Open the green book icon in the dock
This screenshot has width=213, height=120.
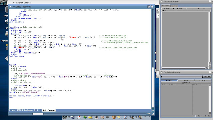point(85,117)
